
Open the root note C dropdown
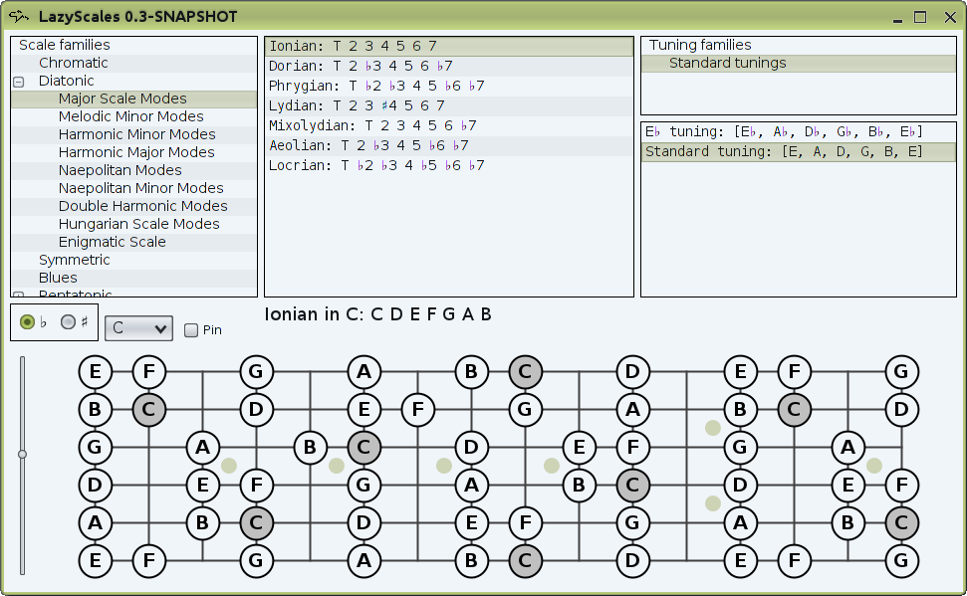(138, 328)
